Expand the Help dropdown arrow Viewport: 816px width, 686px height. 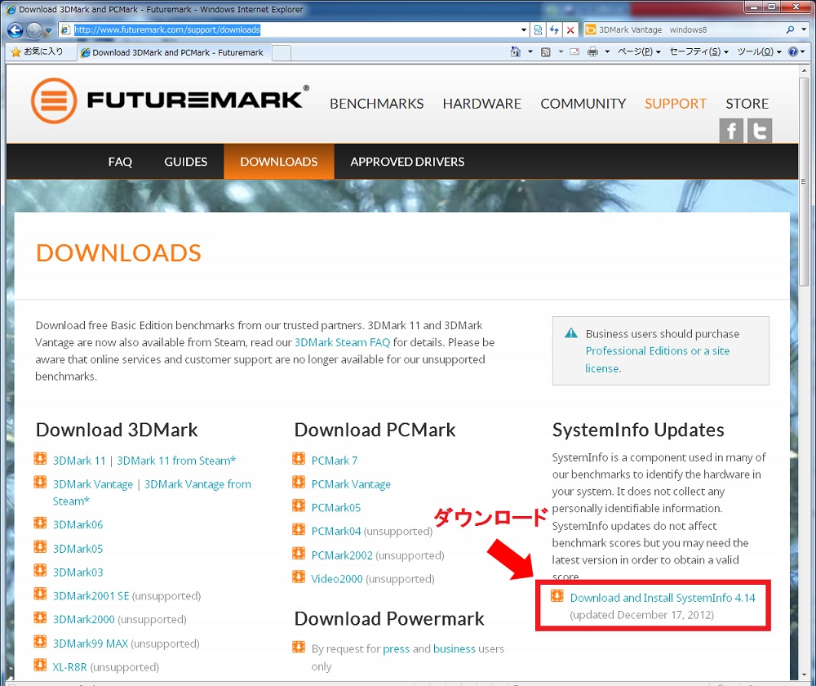point(803,51)
